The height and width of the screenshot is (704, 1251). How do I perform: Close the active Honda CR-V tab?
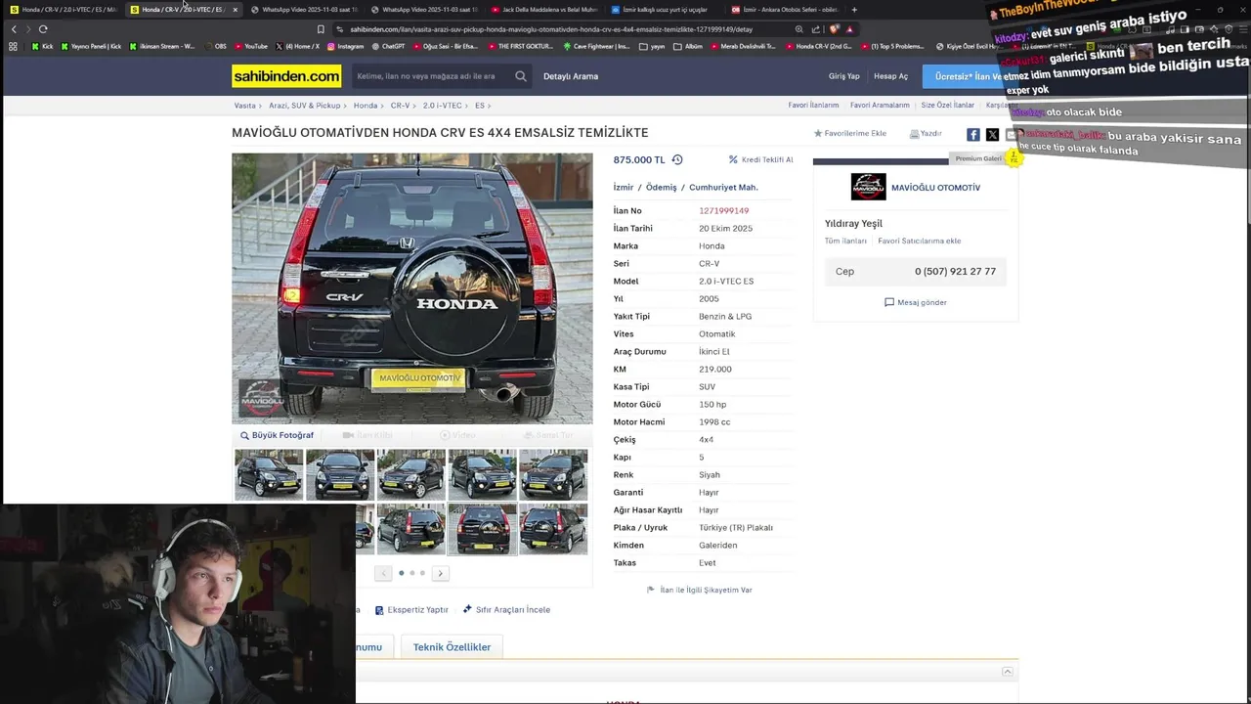click(x=235, y=10)
